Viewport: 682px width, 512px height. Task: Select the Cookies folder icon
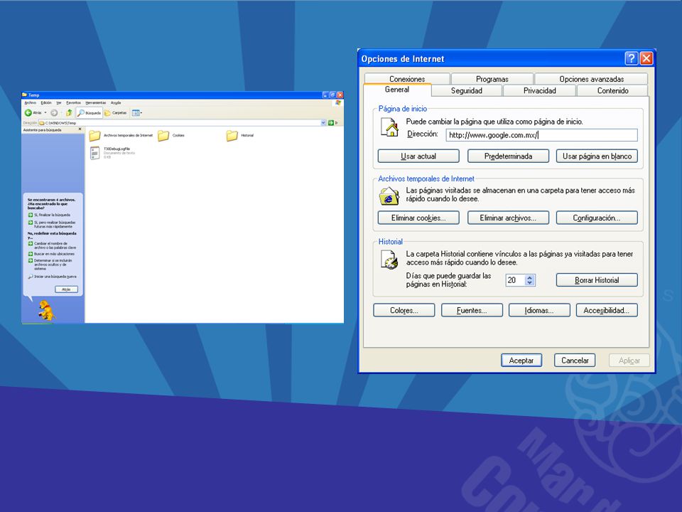click(163, 136)
